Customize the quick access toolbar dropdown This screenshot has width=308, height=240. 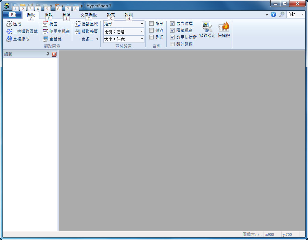tap(81, 6)
